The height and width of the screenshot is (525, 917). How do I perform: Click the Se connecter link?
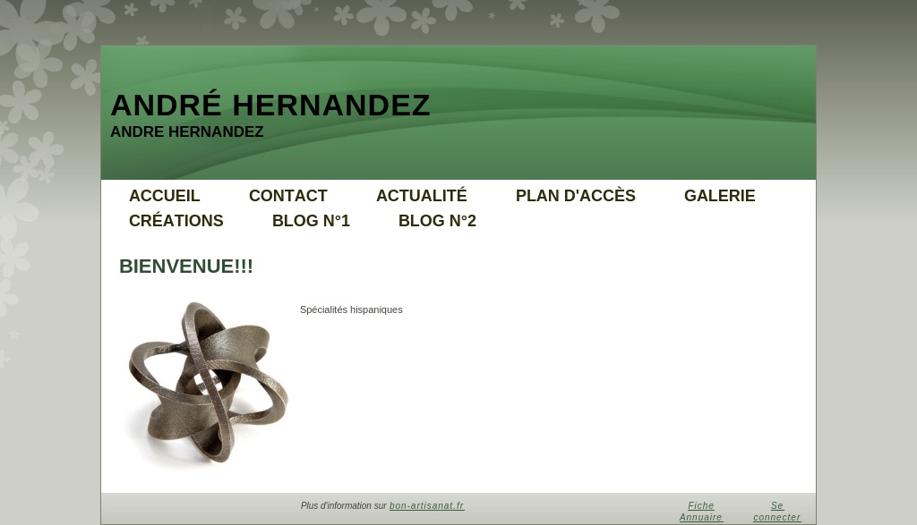coord(776,512)
